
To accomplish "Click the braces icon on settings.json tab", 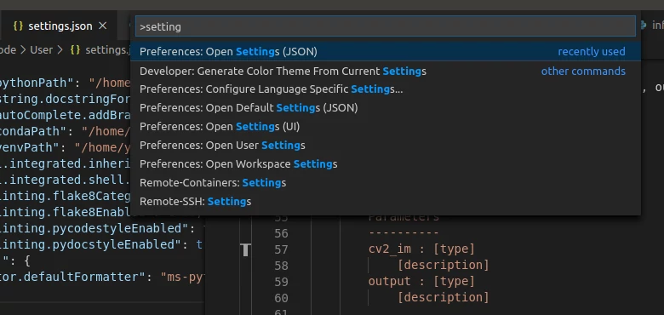I will pyautogui.click(x=18, y=26).
